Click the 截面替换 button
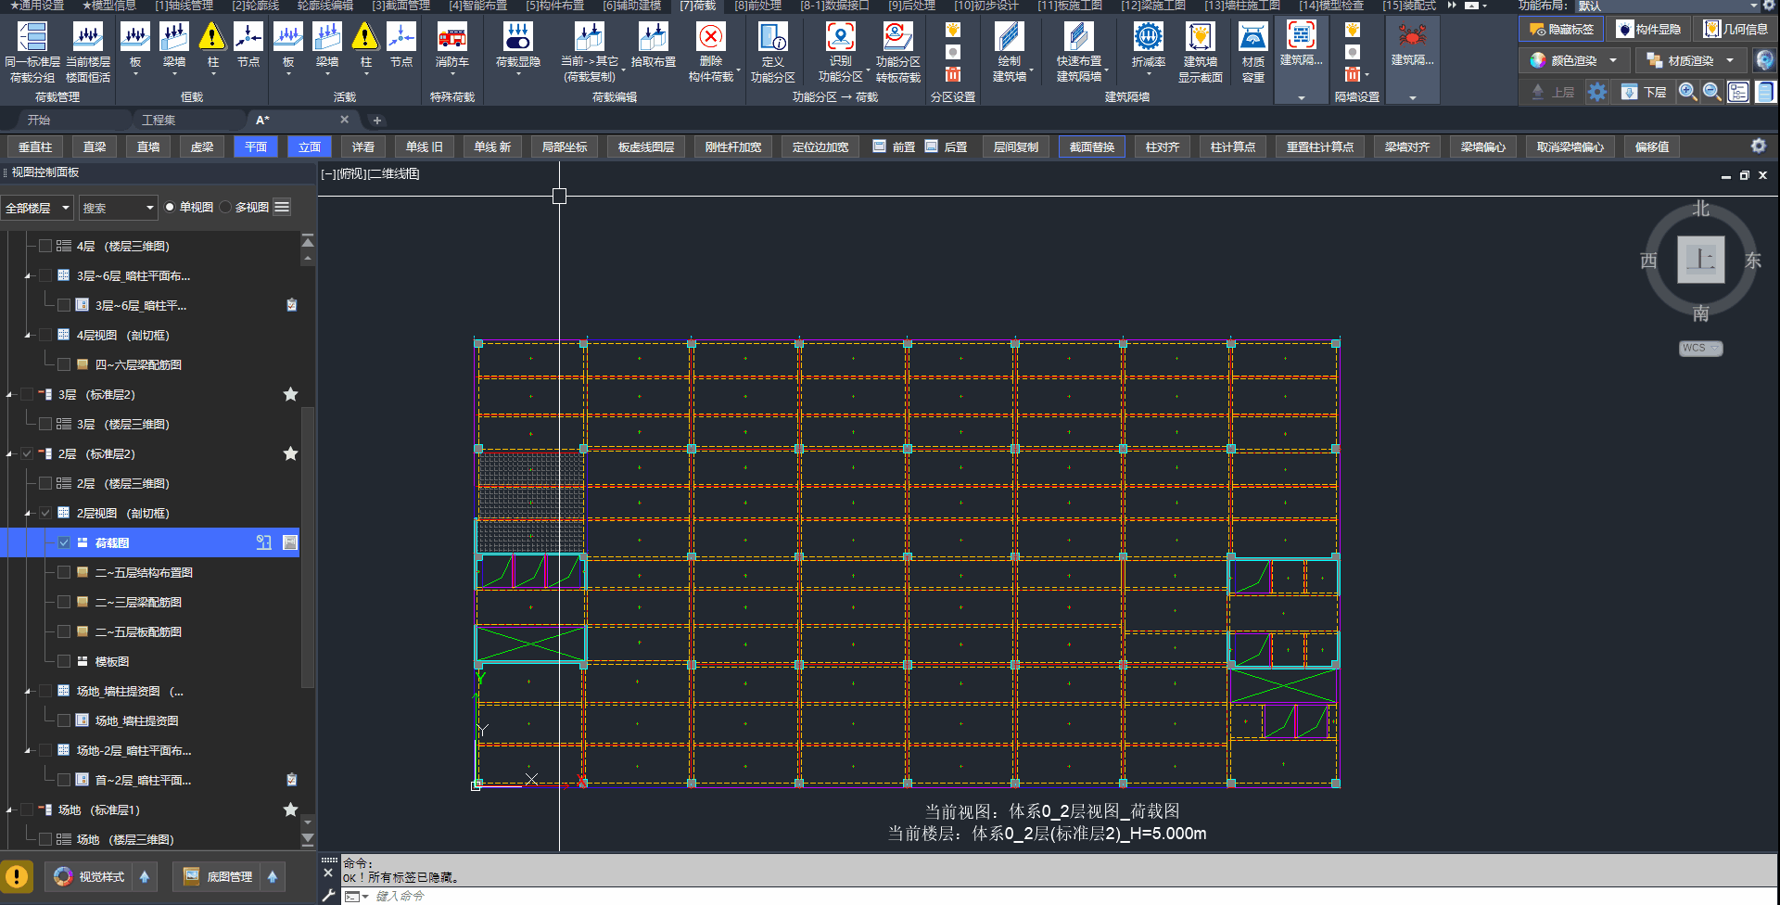1780x905 pixels. click(x=1091, y=147)
